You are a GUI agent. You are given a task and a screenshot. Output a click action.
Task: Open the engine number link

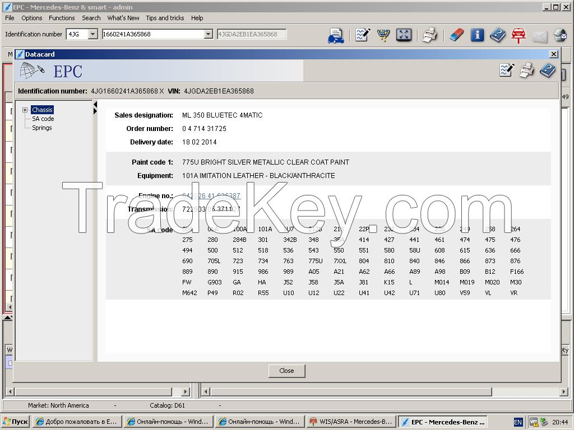[211, 196]
